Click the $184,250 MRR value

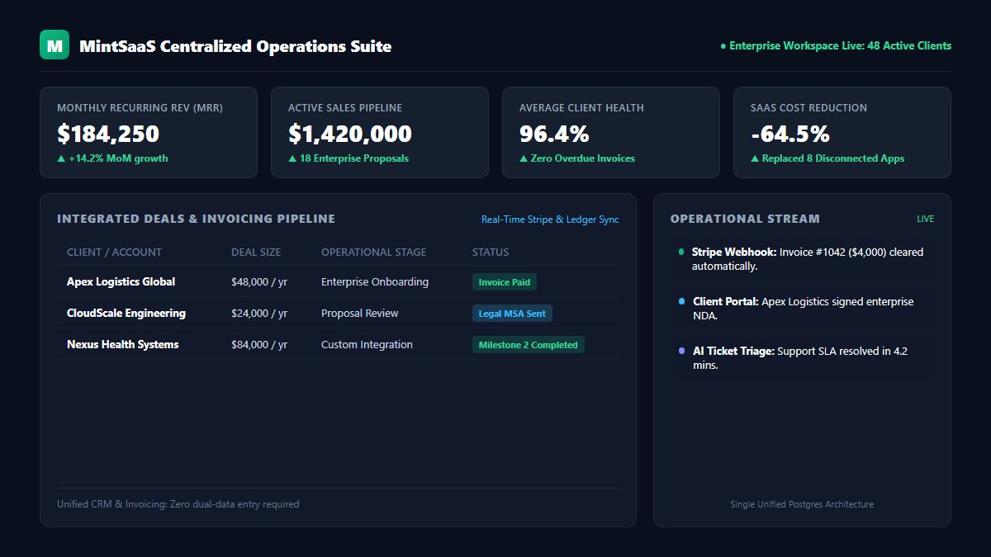pyautogui.click(x=108, y=134)
